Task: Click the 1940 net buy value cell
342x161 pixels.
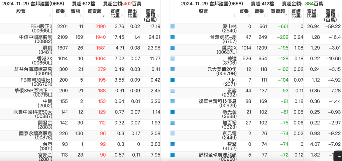Action: pyautogui.click(x=100, y=37)
